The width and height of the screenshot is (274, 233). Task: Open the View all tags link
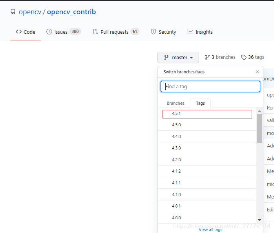pyautogui.click(x=210, y=229)
